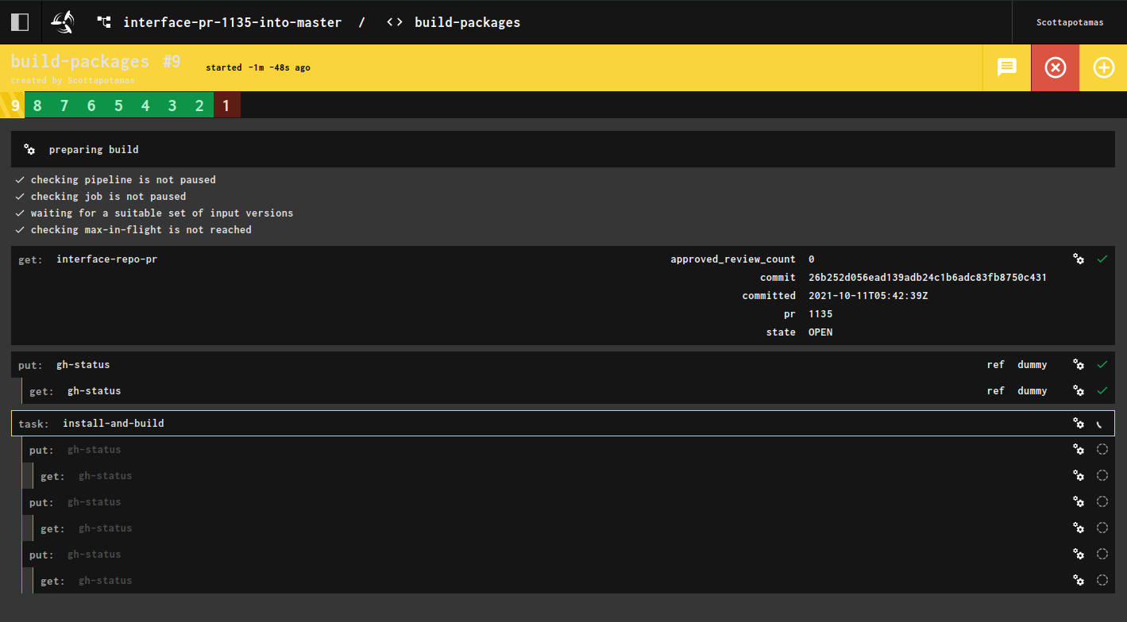Collapse the preparing build section

point(94,149)
